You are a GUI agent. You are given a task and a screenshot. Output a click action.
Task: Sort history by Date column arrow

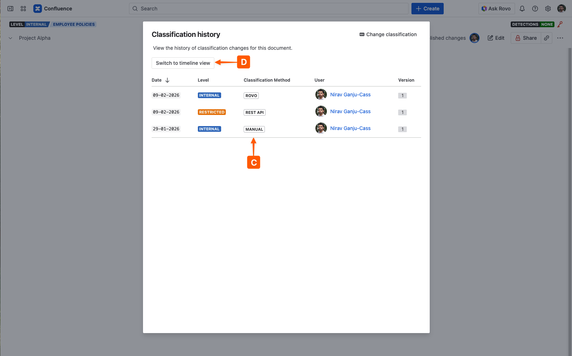tap(167, 80)
